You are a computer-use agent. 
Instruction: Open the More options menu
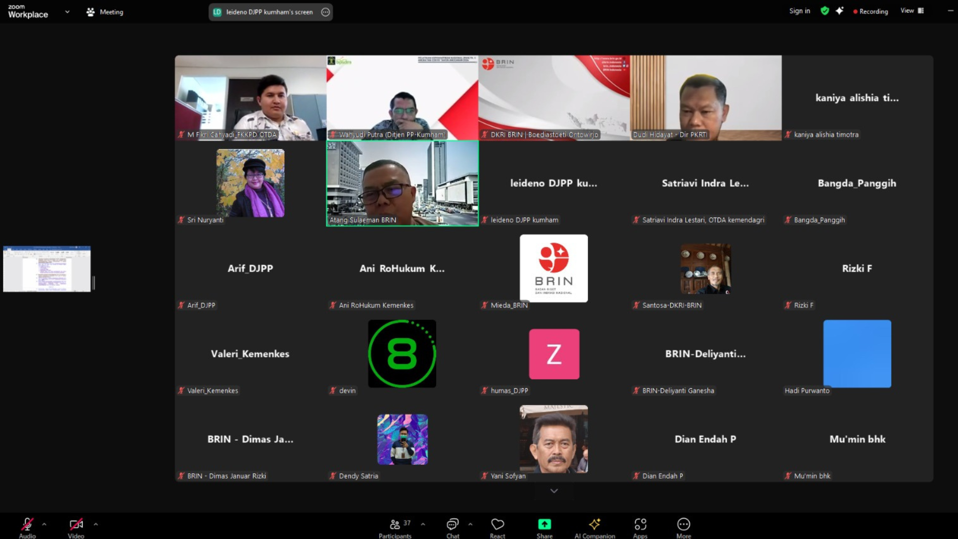tap(684, 528)
